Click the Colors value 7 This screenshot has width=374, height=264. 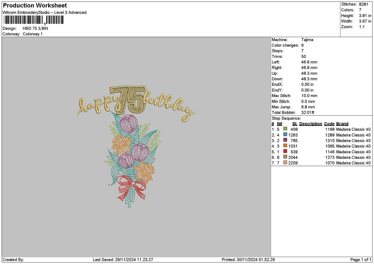[x=360, y=10]
